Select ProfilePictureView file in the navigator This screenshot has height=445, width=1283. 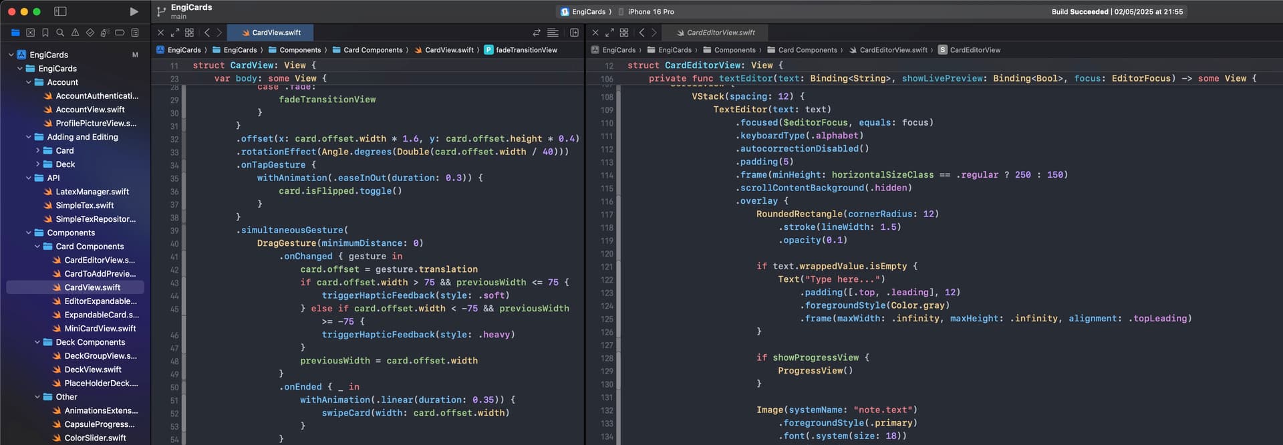tap(96, 123)
